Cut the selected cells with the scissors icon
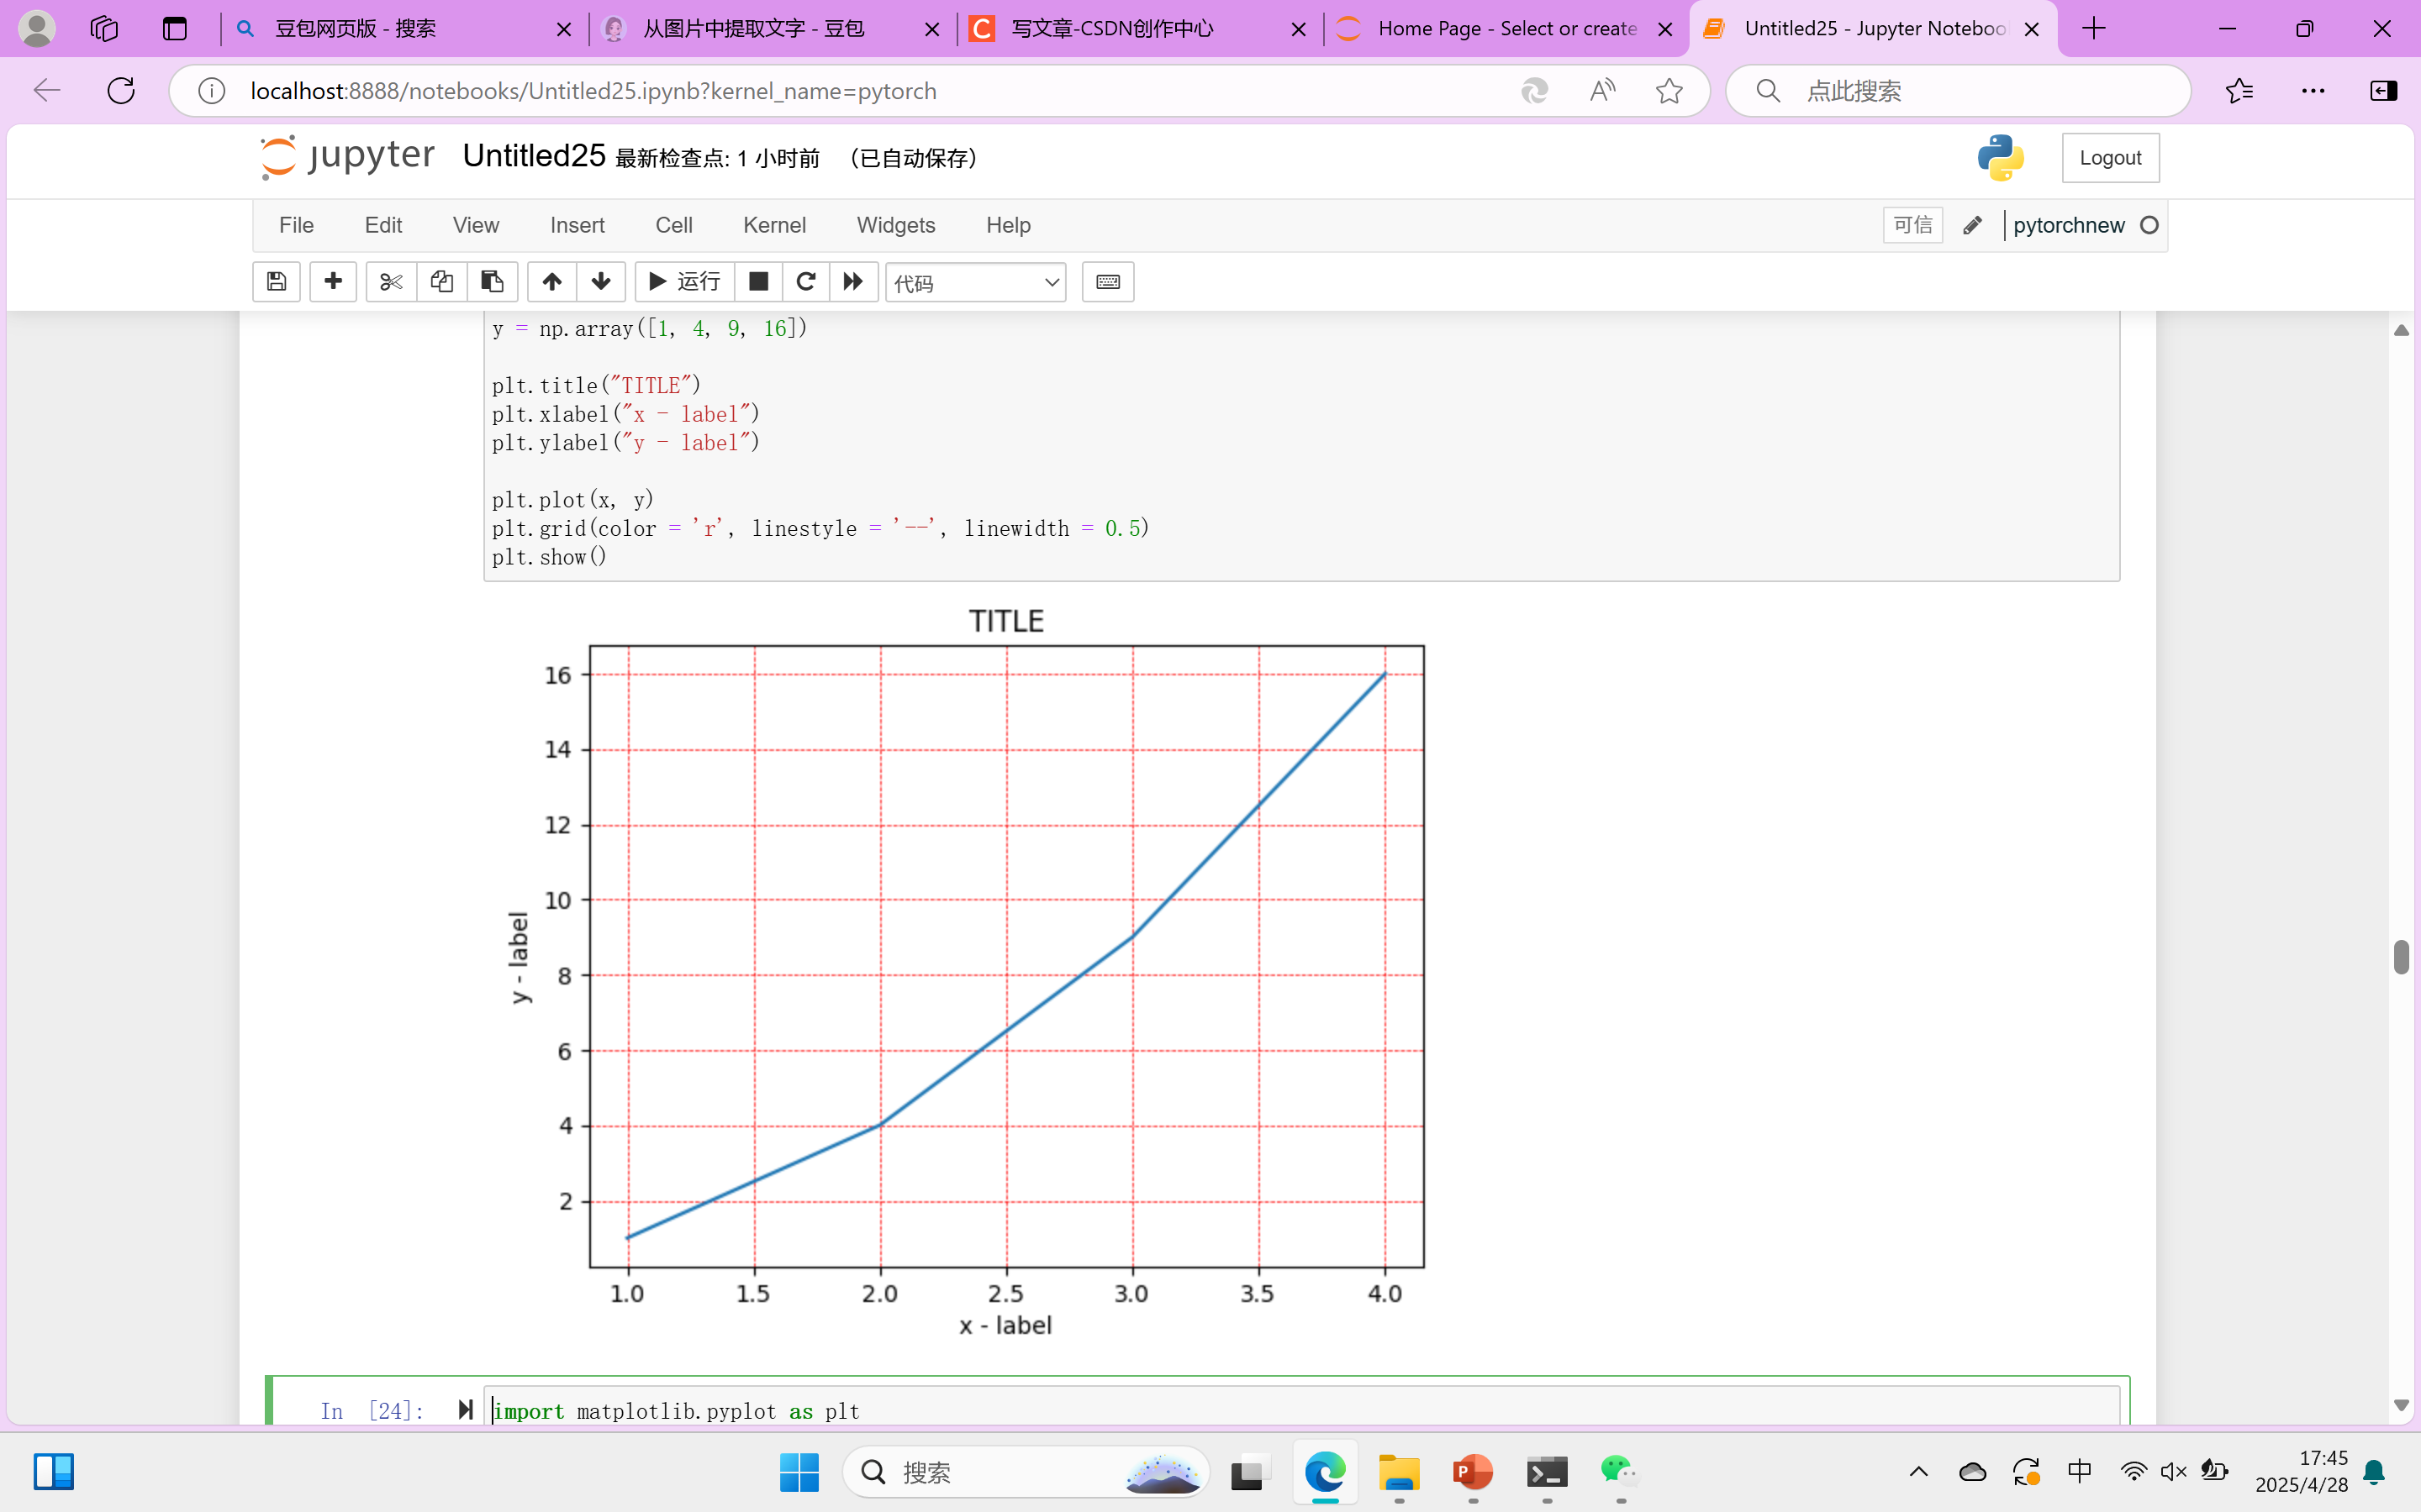The image size is (2421, 1512). [x=390, y=282]
